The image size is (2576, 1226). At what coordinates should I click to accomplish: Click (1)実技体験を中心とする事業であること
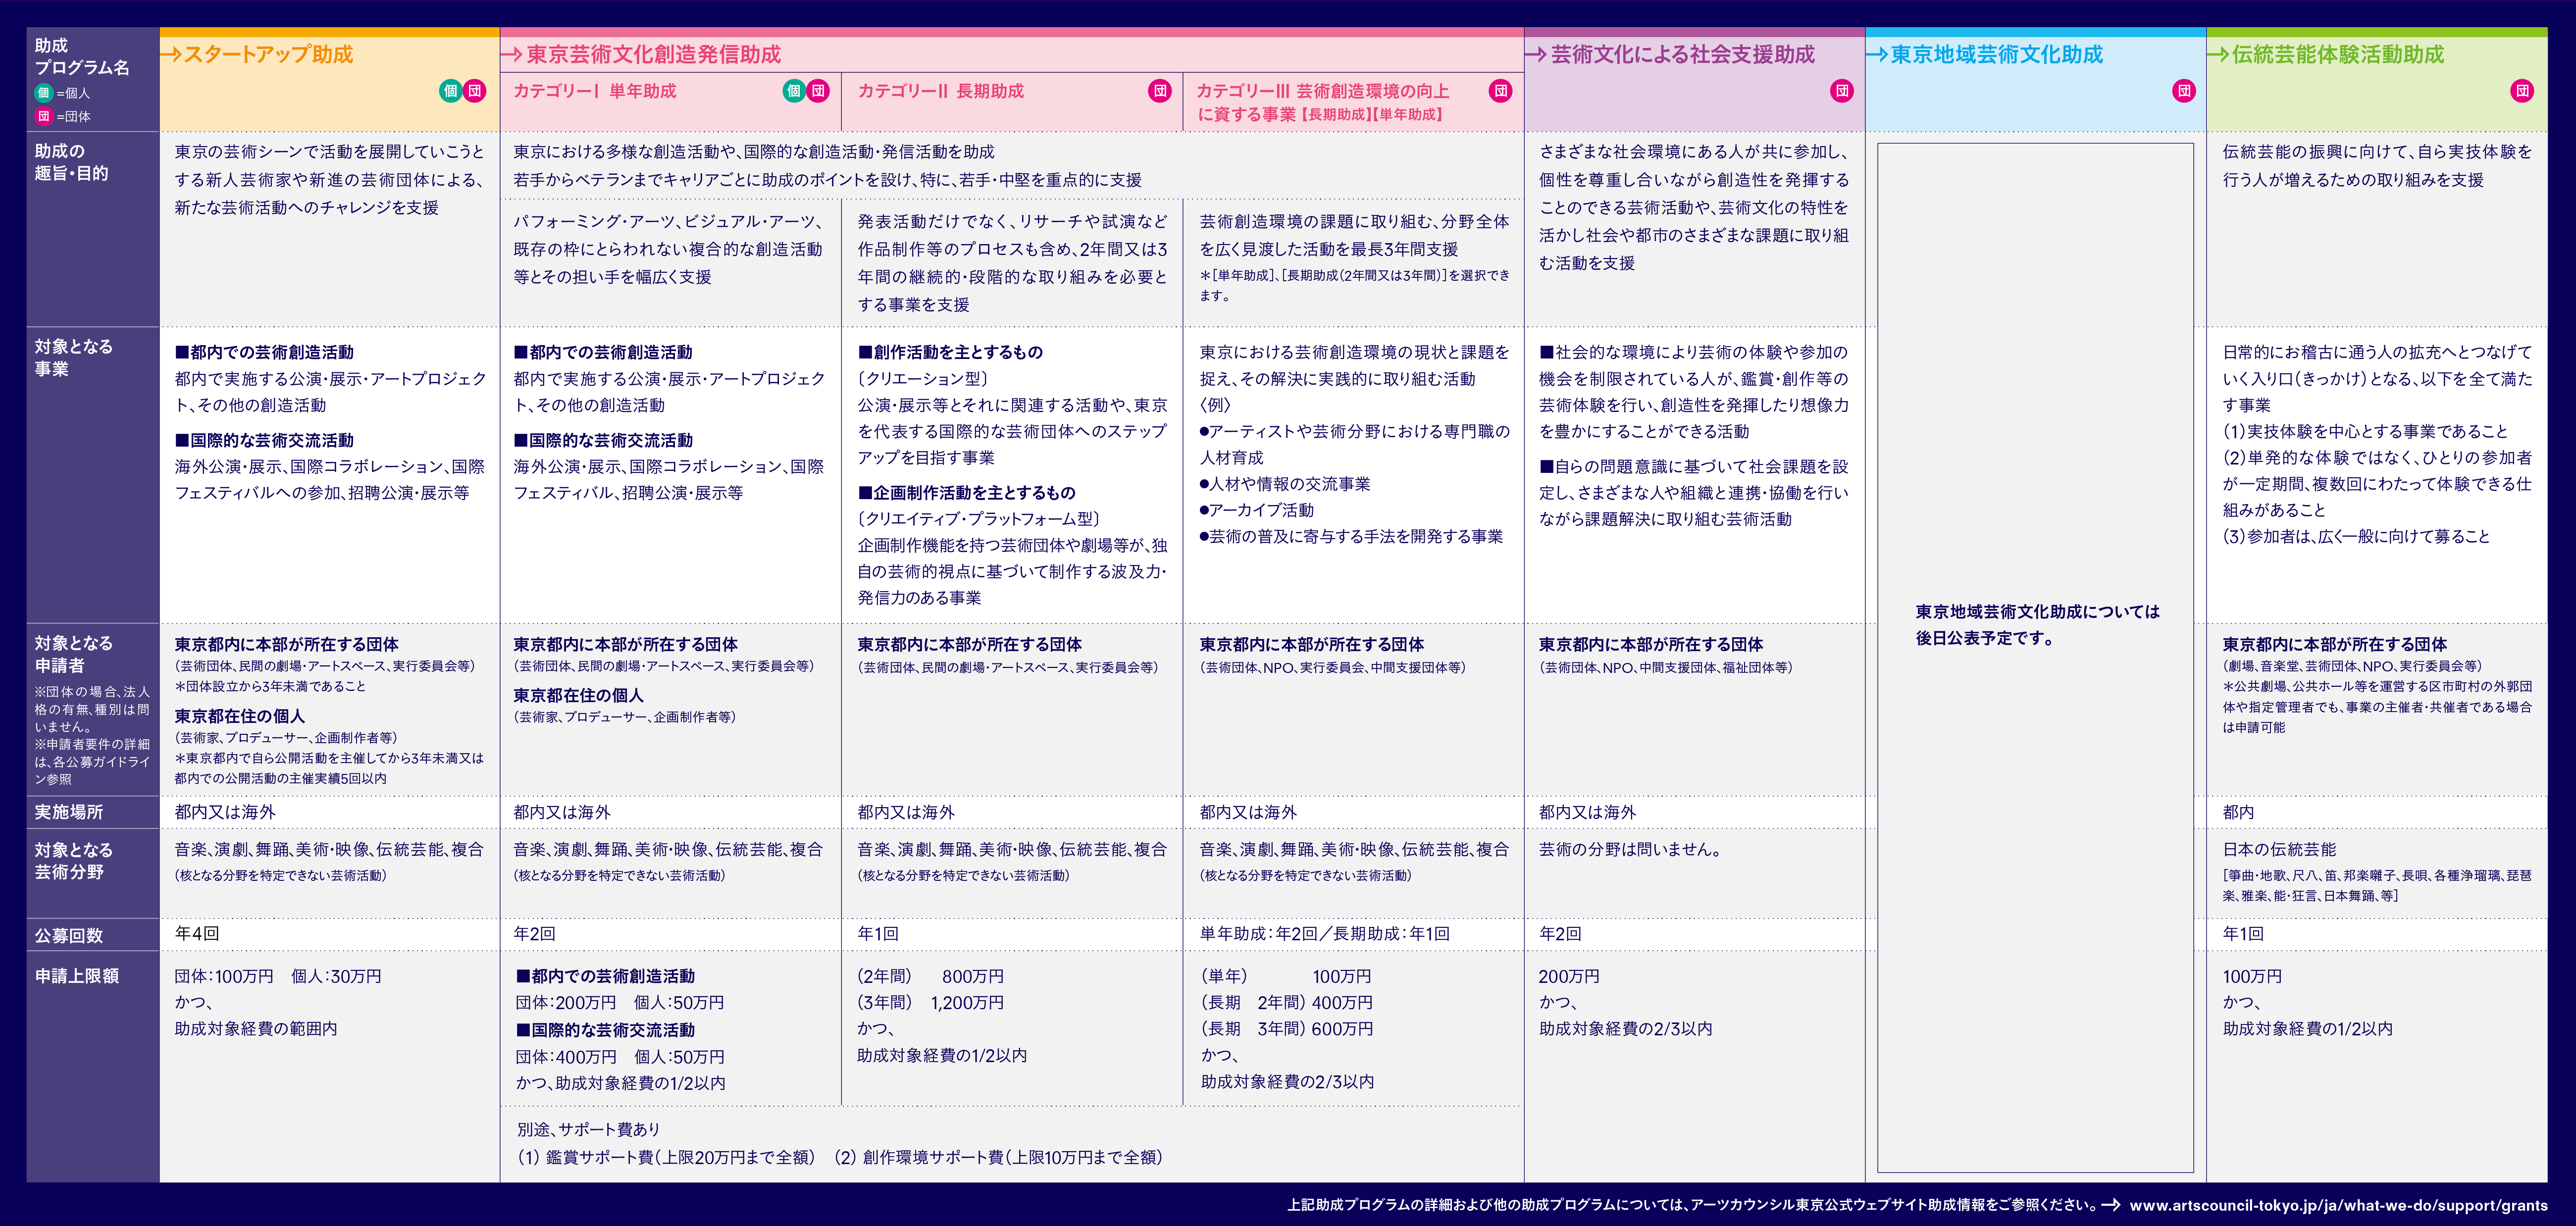coord(2365,431)
